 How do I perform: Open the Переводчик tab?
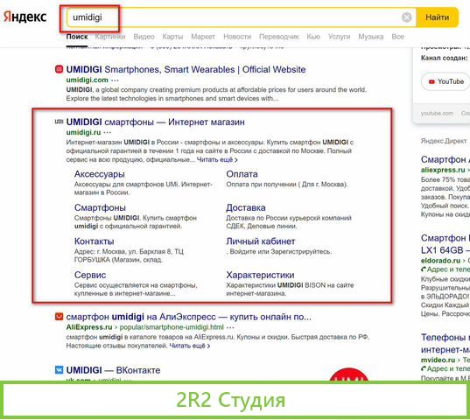tap(279, 37)
